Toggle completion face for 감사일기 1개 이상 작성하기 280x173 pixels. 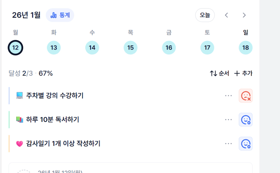click(x=246, y=144)
